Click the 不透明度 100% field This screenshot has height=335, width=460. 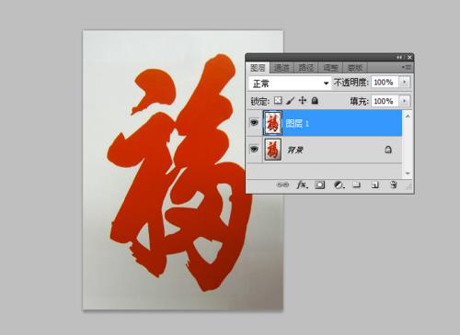[x=385, y=83]
